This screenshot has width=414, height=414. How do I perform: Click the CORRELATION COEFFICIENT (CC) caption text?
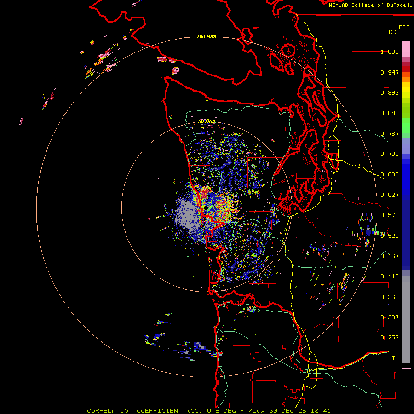pyautogui.click(x=145, y=411)
